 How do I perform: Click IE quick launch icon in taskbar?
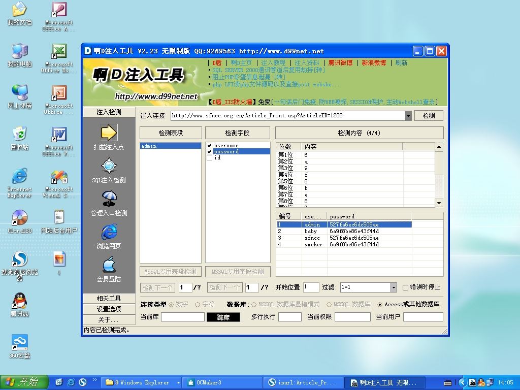click(x=71, y=382)
